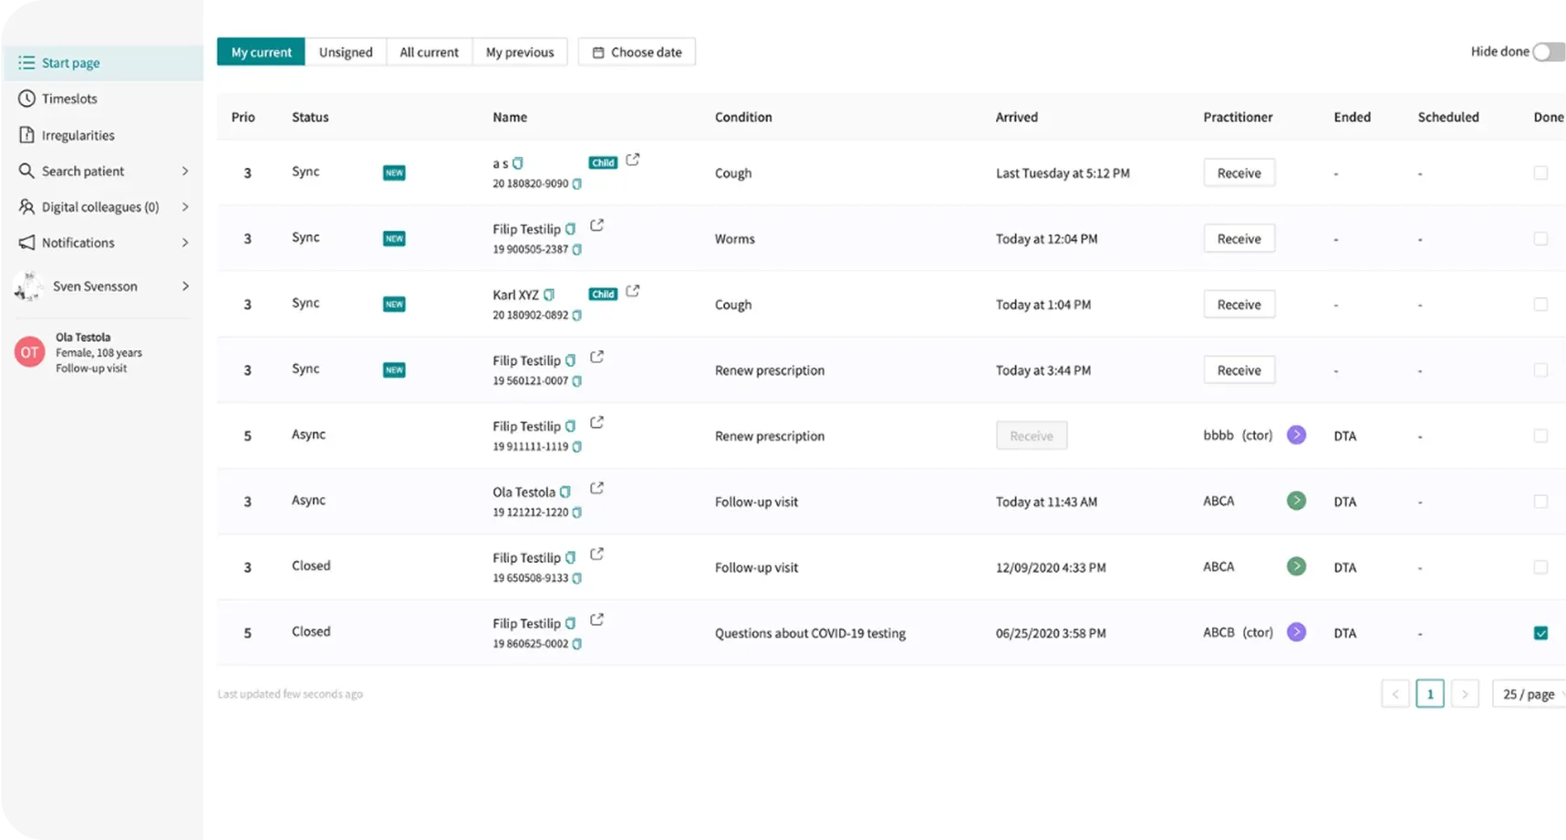1566x840 pixels.
Task: Expand the Notifications menu chevron
Action: [185, 243]
